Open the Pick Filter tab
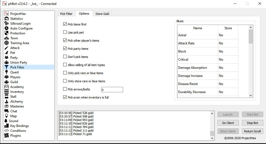Screen dimensions: 266x144 [66, 14]
